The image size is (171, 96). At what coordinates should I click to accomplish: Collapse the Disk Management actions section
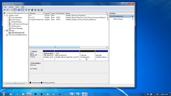(133, 16)
